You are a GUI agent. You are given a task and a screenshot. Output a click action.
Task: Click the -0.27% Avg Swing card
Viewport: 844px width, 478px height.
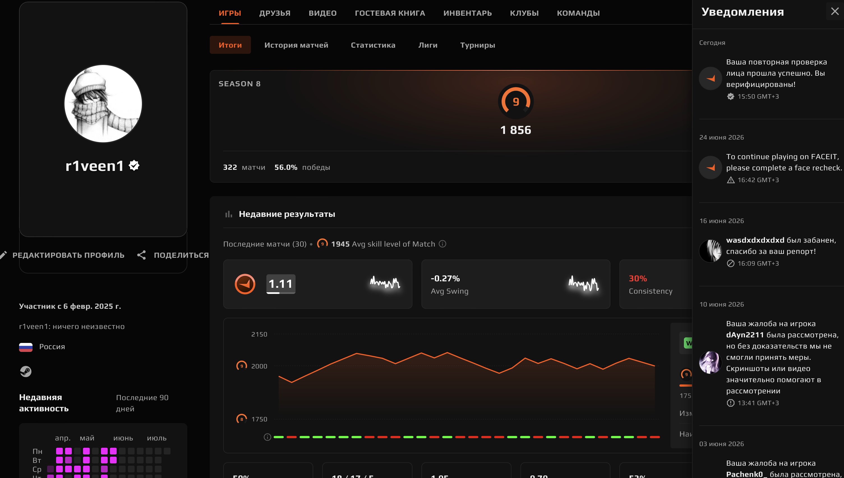coord(515,284)
